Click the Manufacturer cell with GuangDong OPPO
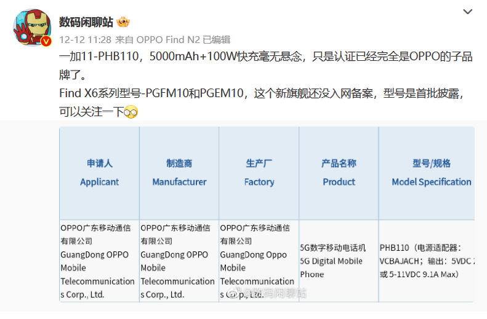 tap(179, 261)
